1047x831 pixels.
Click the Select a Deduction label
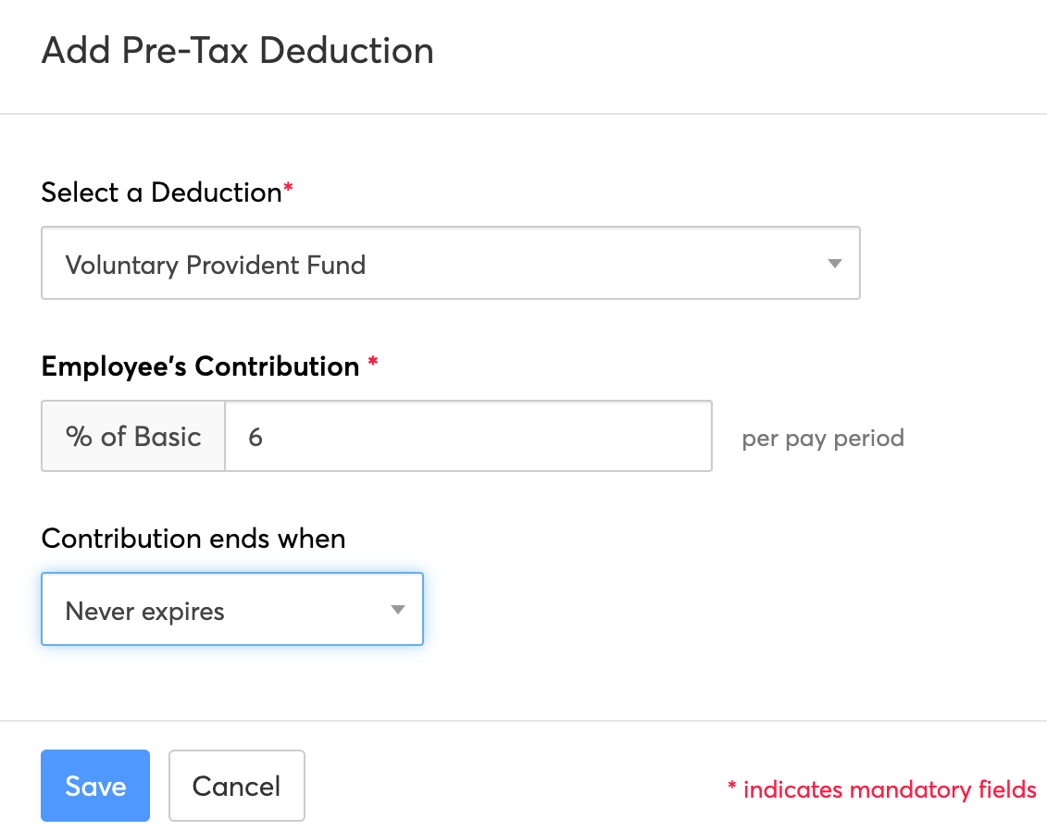click(162, 192)
